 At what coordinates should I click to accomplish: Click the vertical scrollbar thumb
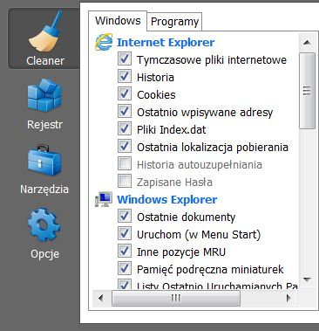pyautogui.click(x=307, y=91)
